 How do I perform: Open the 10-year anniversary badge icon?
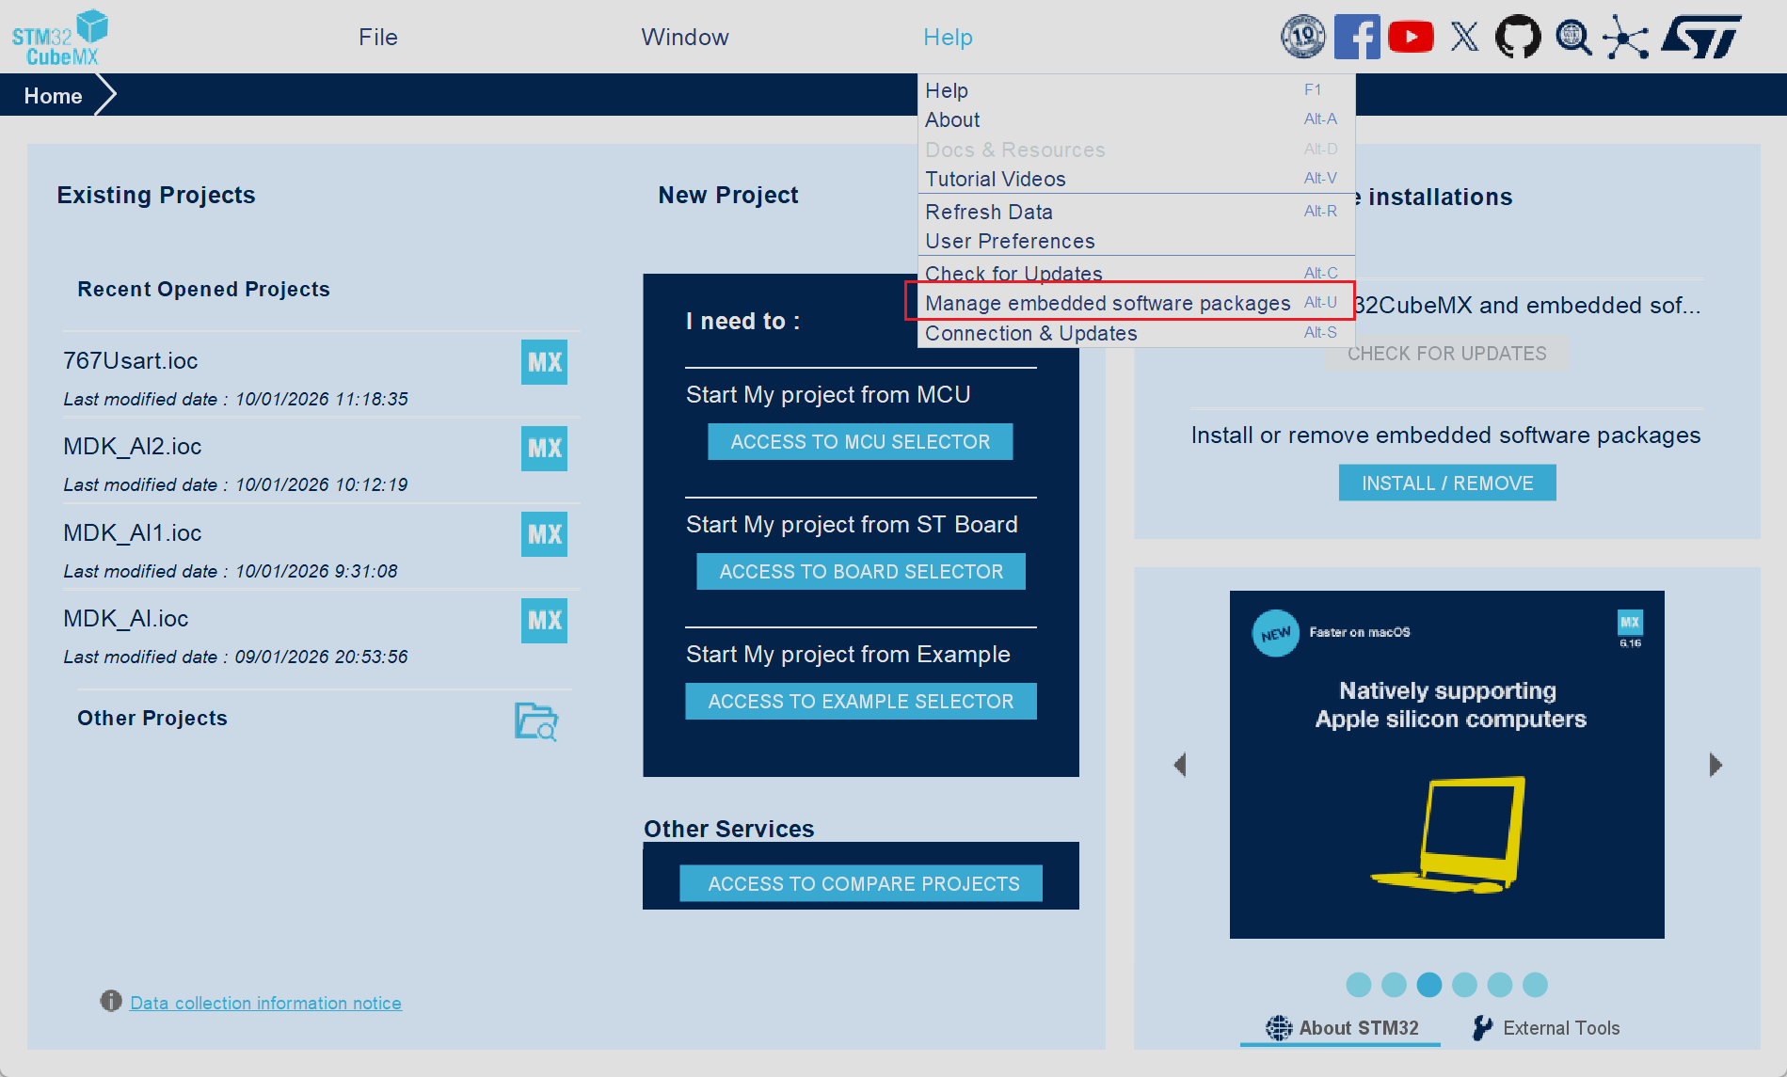[1302, 37]
